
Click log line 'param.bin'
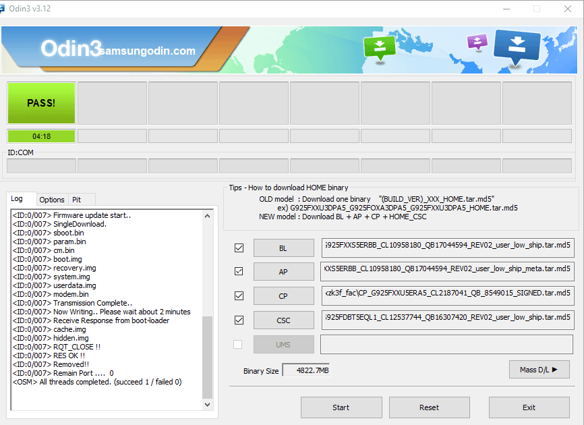tap(49, 242)
